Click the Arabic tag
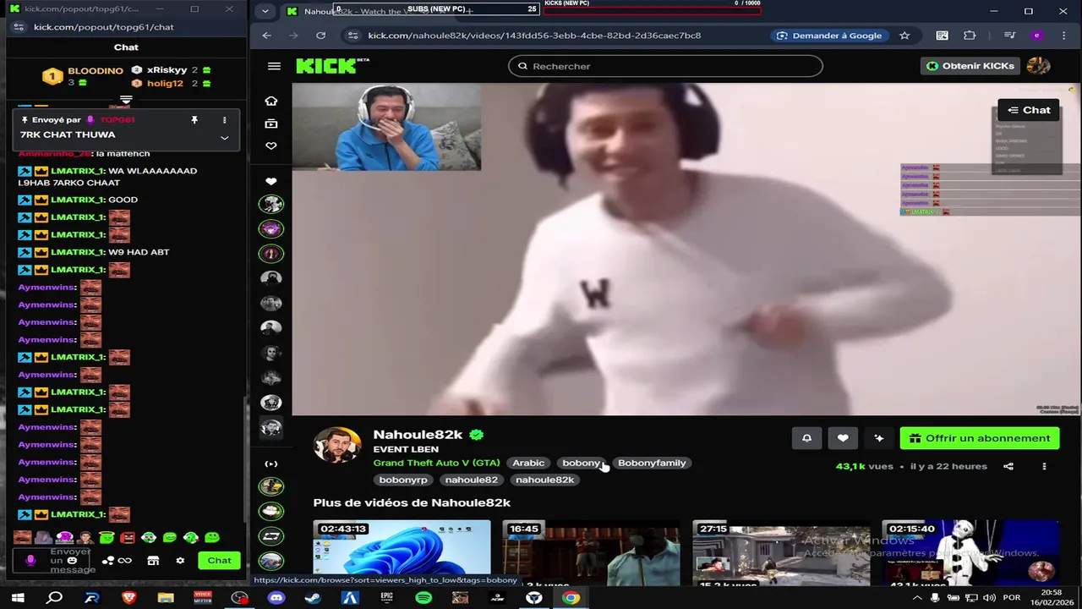 click(x=528, y=463)
